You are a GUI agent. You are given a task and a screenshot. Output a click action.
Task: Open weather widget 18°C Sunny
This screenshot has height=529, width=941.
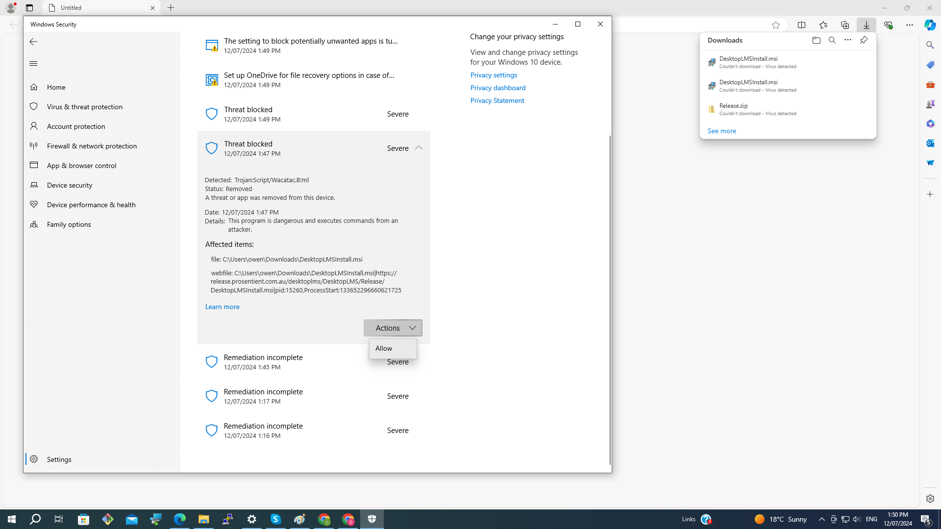click(x=781, y=519)
